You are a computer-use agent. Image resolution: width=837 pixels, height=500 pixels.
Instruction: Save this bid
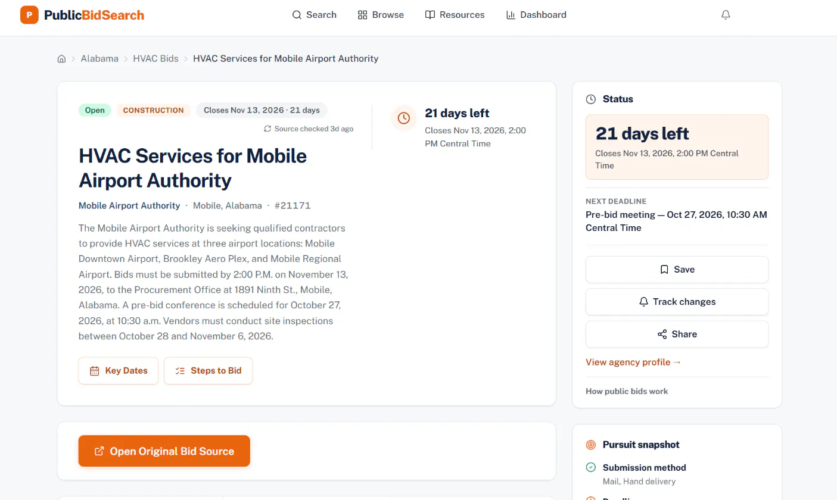(x=677, y=270)
